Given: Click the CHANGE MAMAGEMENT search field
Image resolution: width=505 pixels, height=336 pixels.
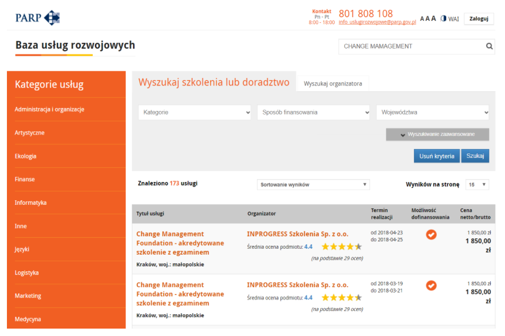Looking at the screenshot, I should pos(410,46).
